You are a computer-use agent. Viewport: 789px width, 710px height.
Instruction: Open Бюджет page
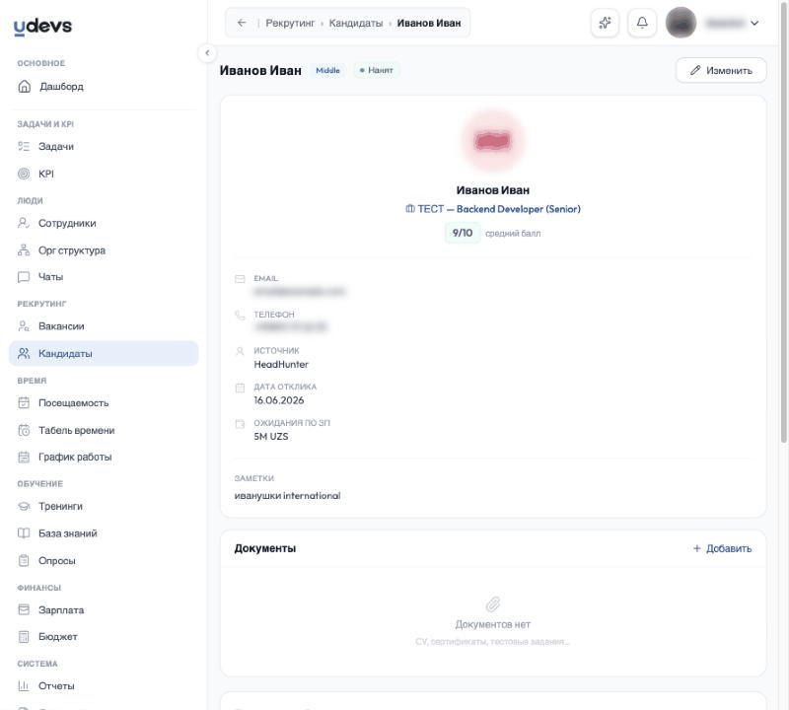coord(104,636)
